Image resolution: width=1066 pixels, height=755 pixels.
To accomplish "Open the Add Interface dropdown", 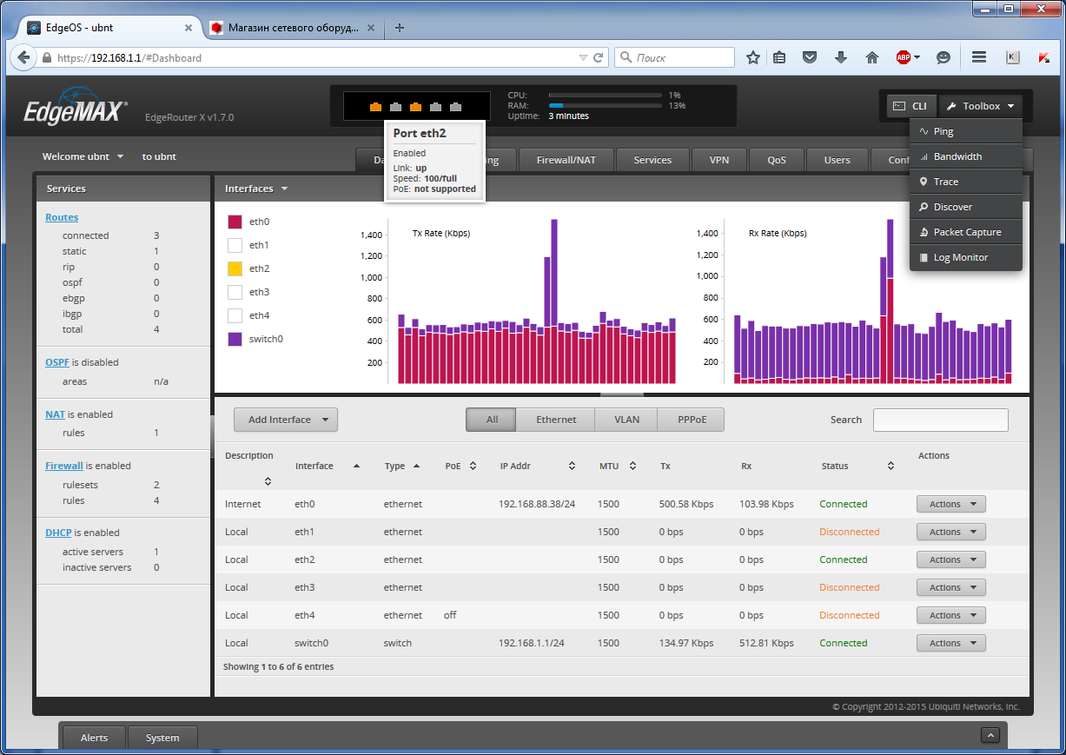I will point(285,420).
